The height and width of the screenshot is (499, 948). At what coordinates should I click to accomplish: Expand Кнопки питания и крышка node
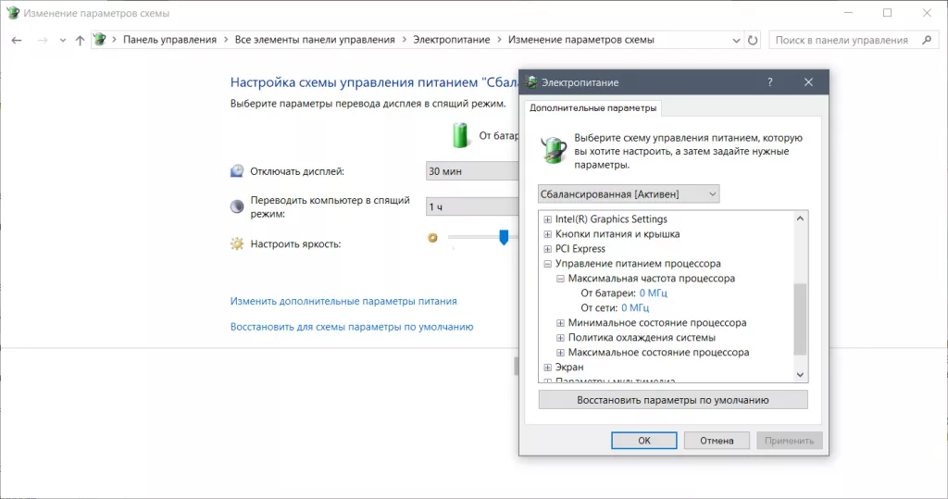tap(548, 234)
